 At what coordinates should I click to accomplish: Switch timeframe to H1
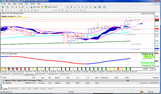[70, 10]
